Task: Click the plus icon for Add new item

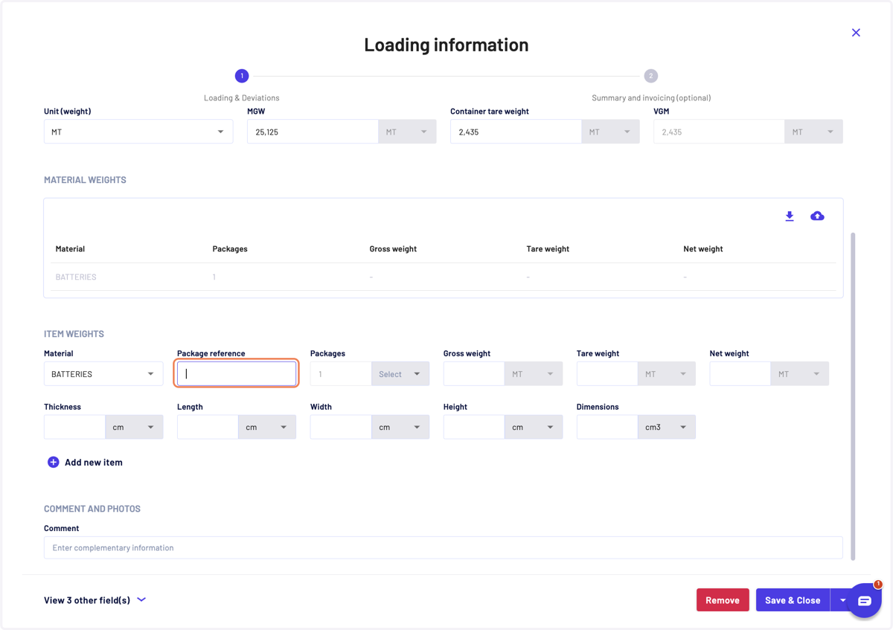Action: click(x=54, y=462)
